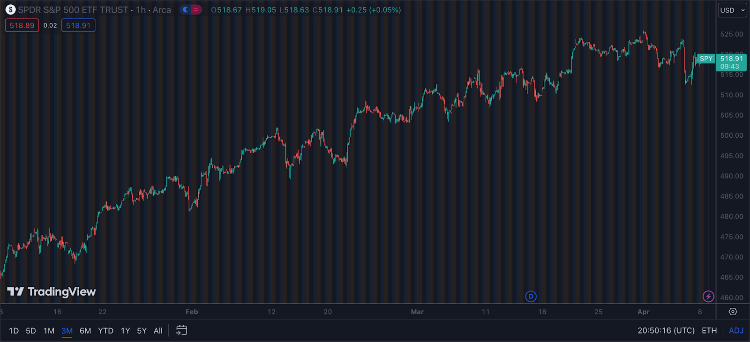Click the 525.00 price scale label

732,34
